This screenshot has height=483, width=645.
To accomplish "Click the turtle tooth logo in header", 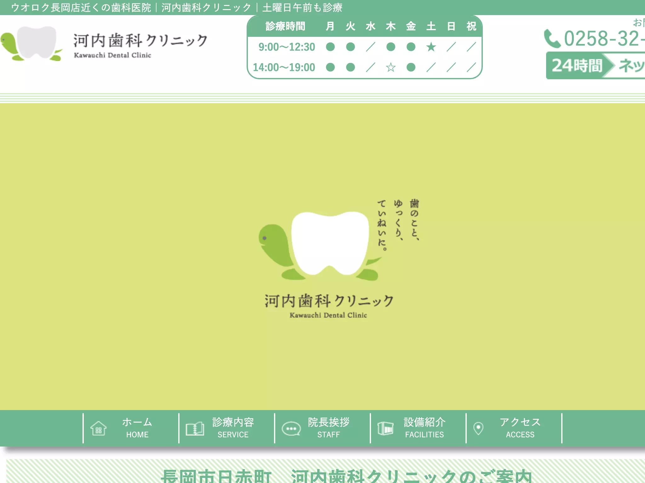I will pos(31,43).
